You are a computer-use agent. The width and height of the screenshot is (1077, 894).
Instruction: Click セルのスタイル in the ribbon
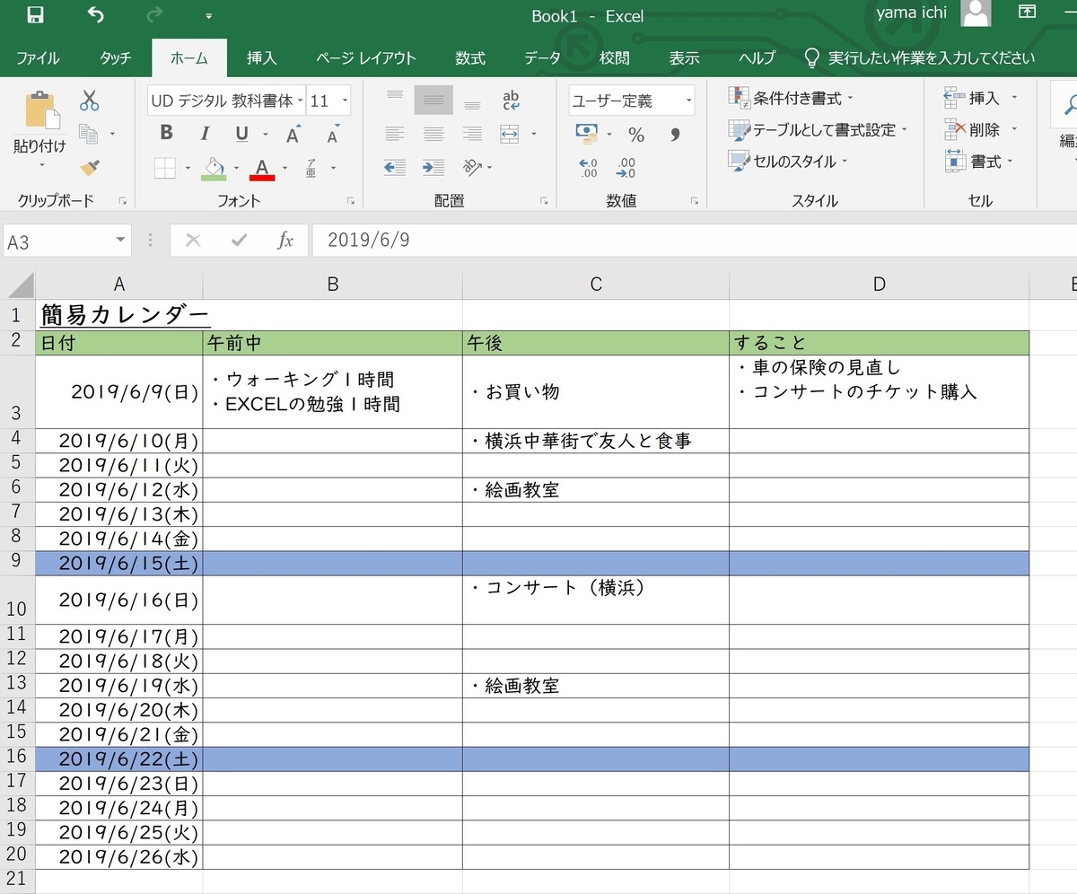pyautogui.click(x=785, y=162)
